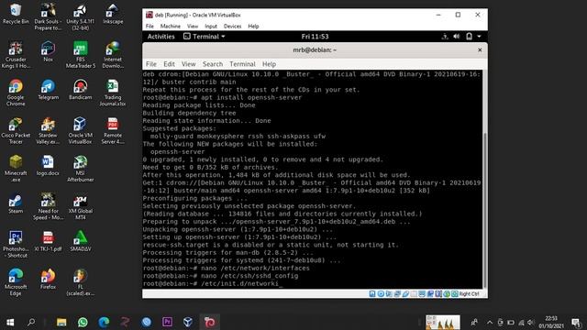The width and height of the screenshot is (587, 330).
Task: Click the GNOME Activities button
Action: pyautogui.click(x=161, y=37)
